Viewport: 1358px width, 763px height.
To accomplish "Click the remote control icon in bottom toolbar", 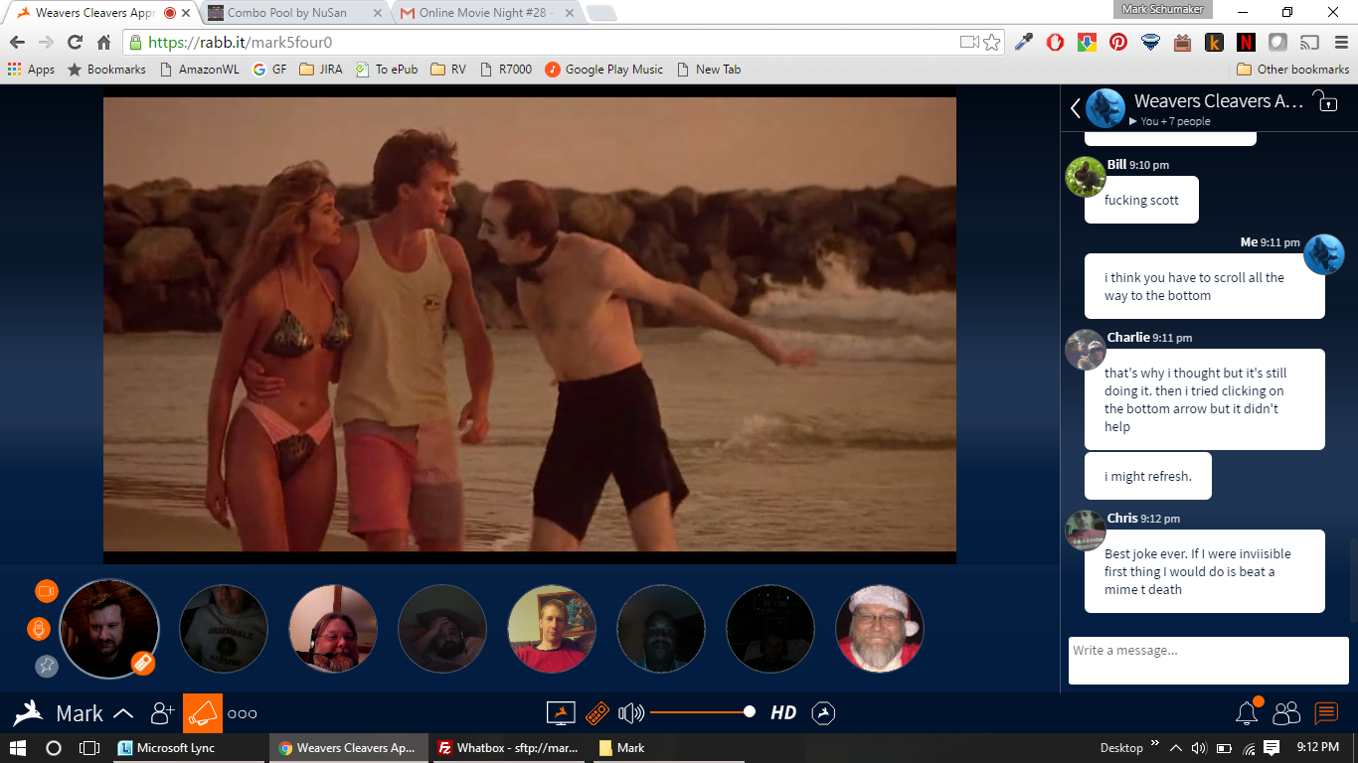I will (596, 713).
